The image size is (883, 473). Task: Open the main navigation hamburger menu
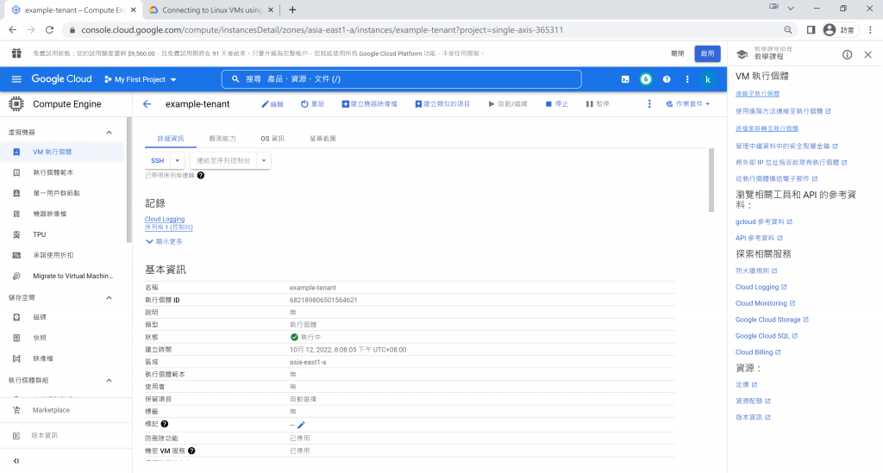click(16, 79)
